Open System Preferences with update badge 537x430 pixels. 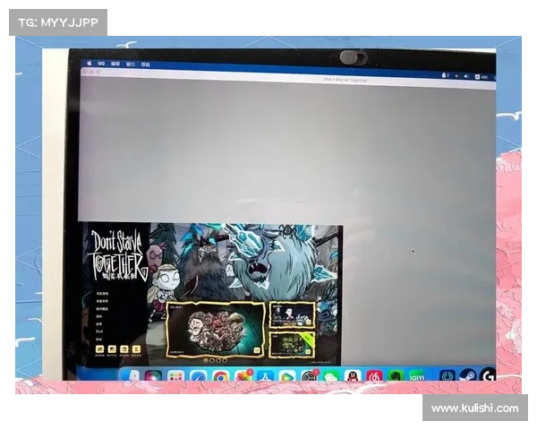coord(310,376)
